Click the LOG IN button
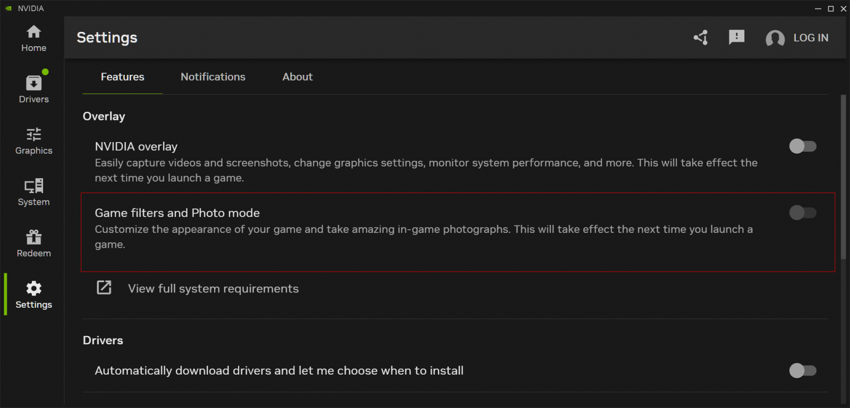The image size is (850, 408). point(811,38)
